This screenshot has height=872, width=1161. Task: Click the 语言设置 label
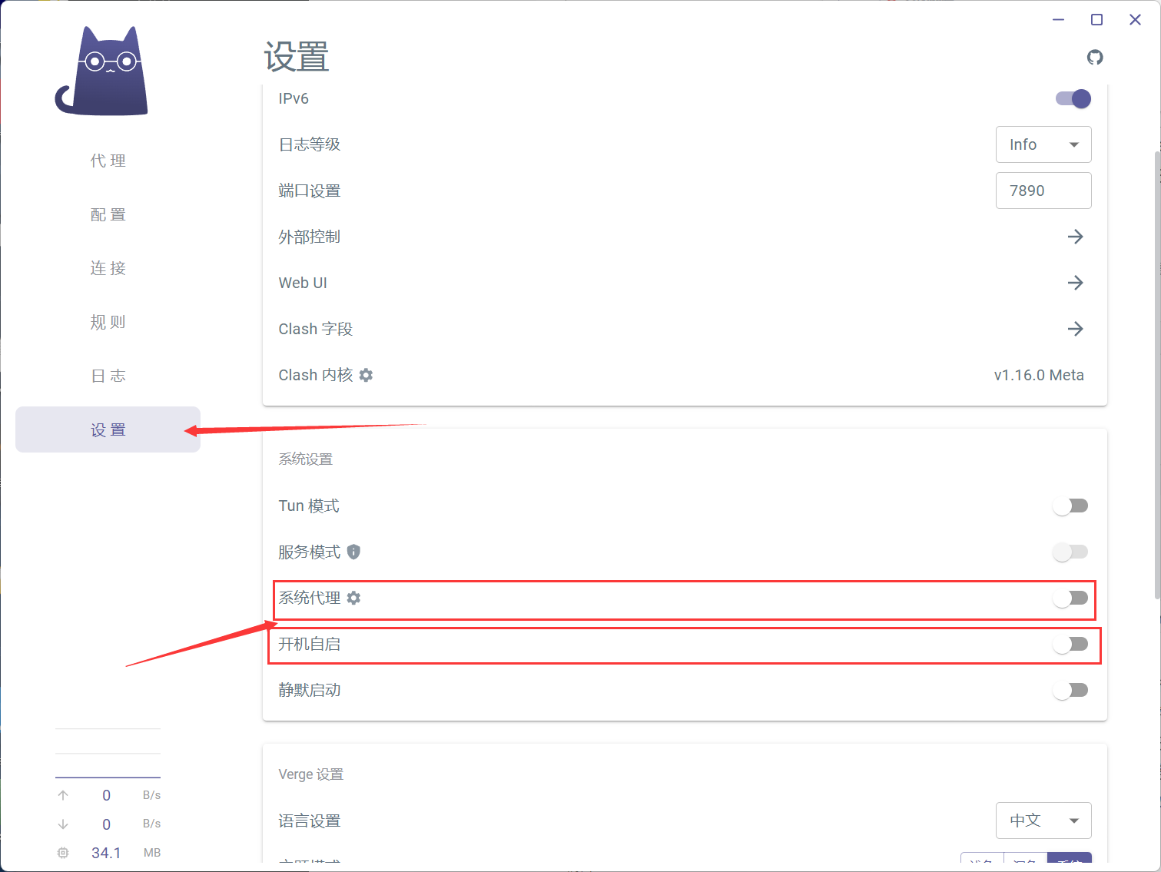point(310,821)
